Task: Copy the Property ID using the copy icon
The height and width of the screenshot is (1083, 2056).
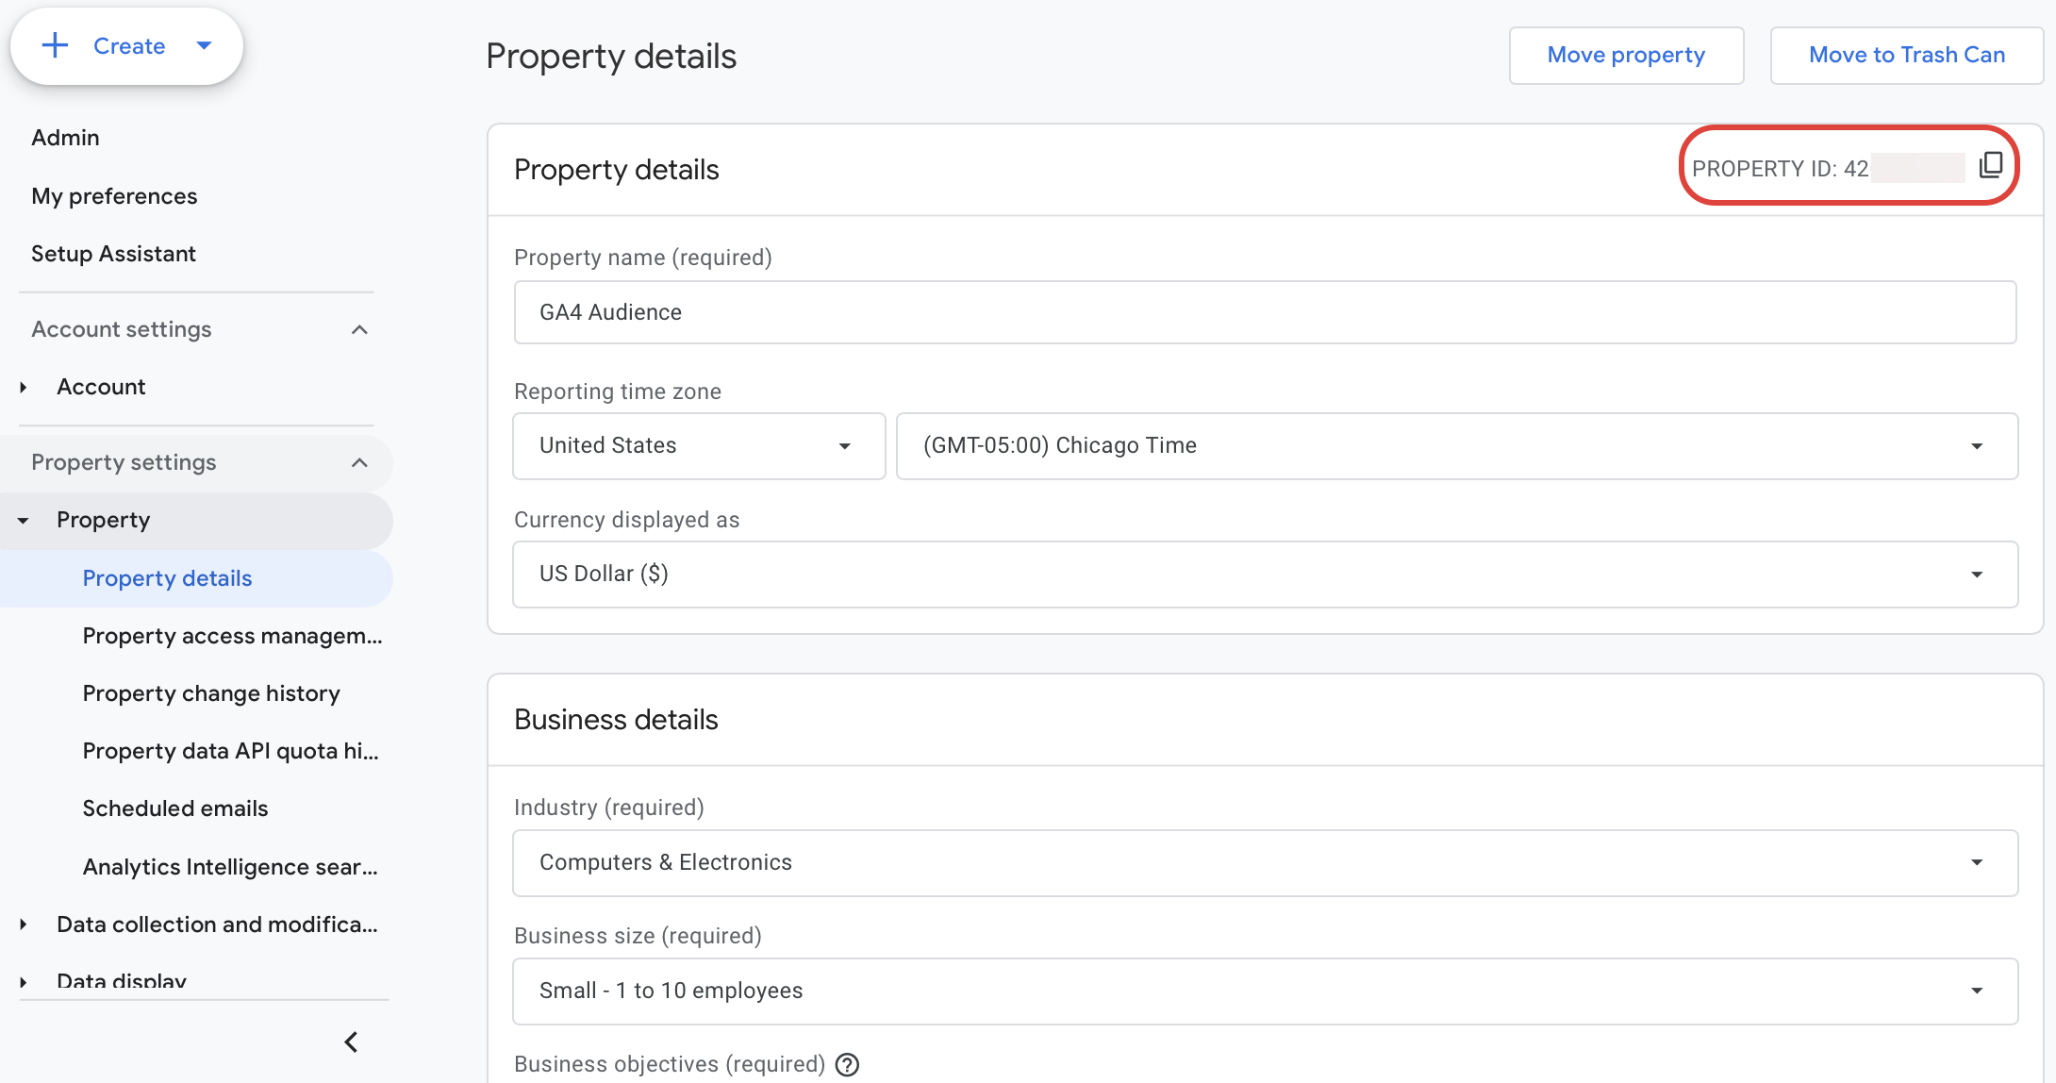Action: point(1991,165)
